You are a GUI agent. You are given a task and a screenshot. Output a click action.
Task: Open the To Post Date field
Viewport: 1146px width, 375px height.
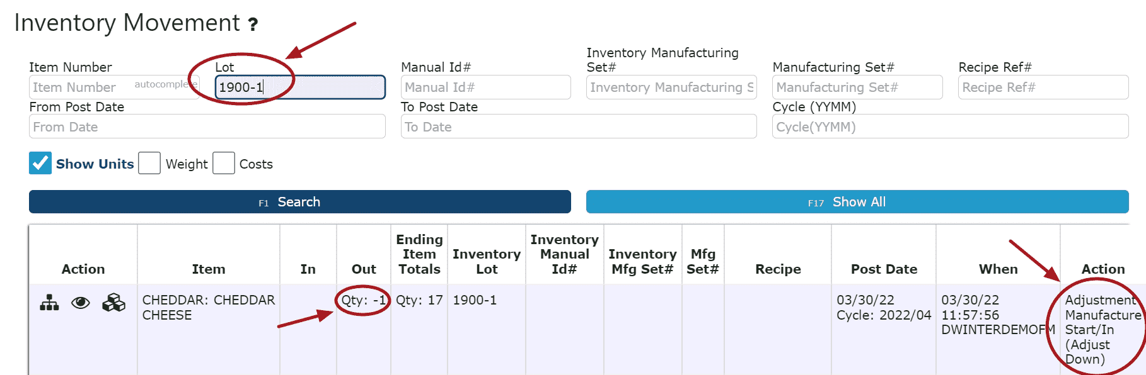(578, 126)
